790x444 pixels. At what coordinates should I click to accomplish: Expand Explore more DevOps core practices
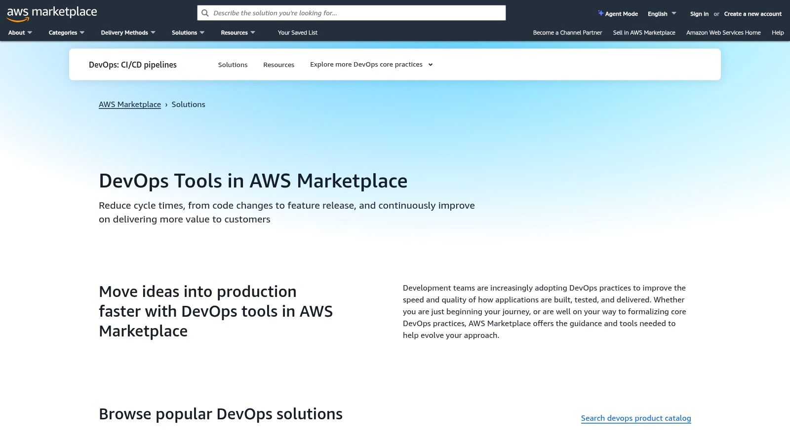[371, 65]
